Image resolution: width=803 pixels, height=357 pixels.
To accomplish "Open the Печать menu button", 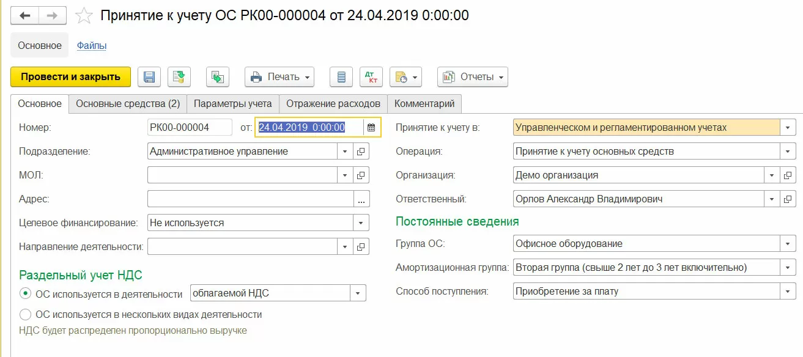I will [279, 77].
